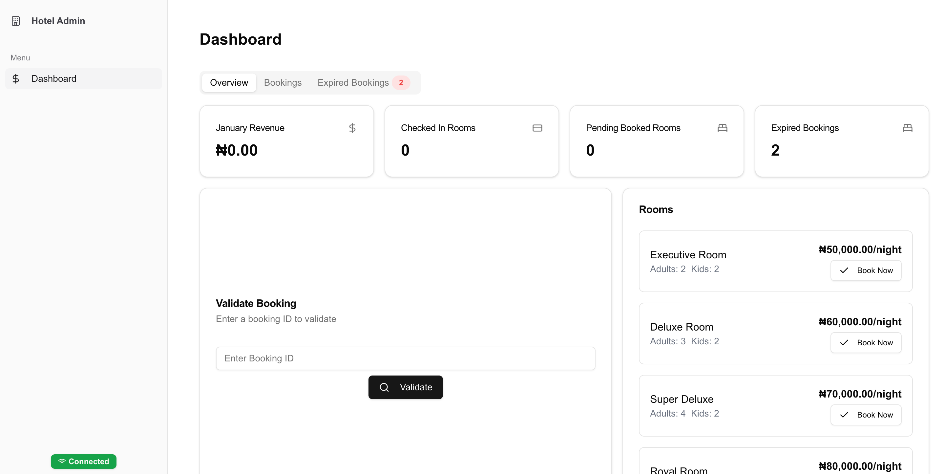Open the Expired Bookings tab
This screenshot has height=474, width=945.
[353, 82]
